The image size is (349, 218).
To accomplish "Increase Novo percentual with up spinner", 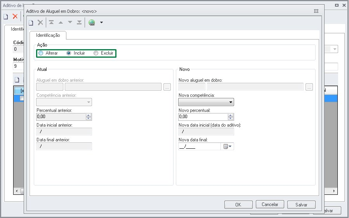I will pyautogui.click(x=231, y=115).
